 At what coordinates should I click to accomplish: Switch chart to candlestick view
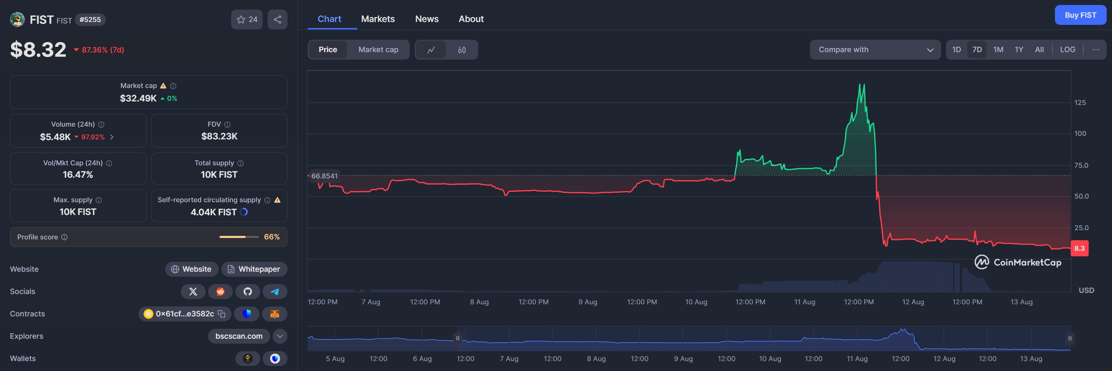462,50
